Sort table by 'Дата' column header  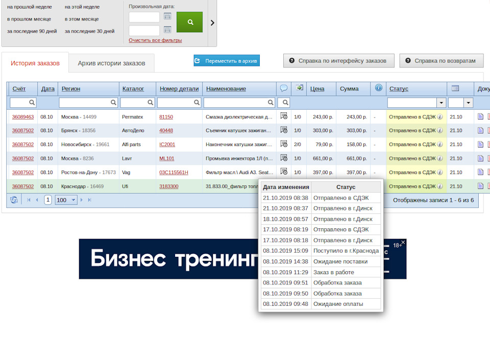(48, 89)
